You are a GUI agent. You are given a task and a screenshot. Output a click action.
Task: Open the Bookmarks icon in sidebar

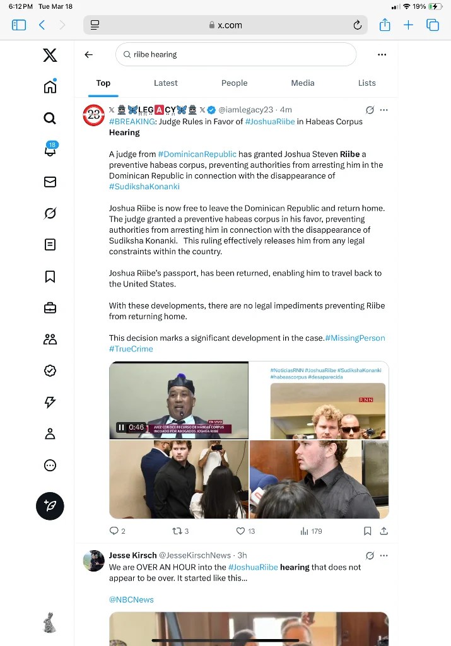[x=50, y=276]
